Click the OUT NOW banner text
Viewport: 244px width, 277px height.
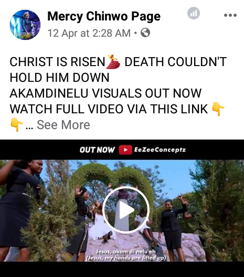click(x=97, y=150)
